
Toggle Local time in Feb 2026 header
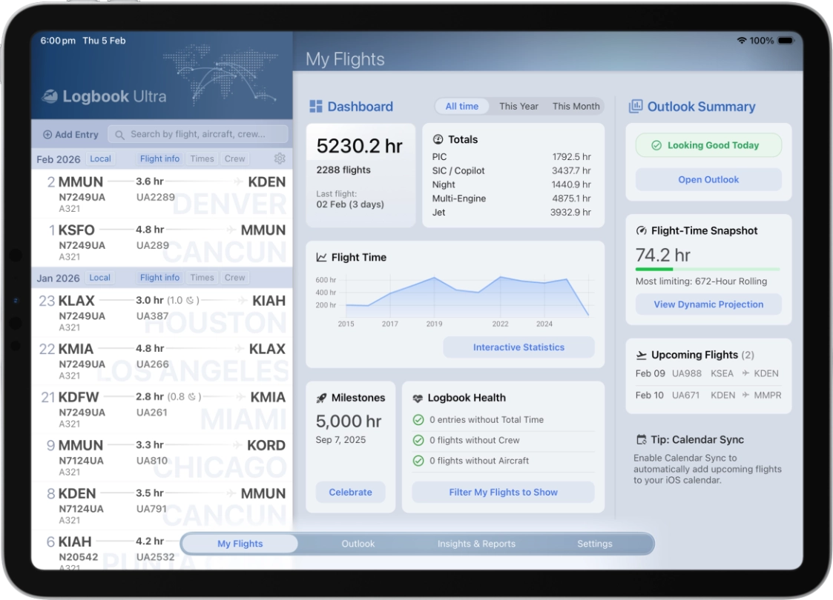(x=100, y=159)
